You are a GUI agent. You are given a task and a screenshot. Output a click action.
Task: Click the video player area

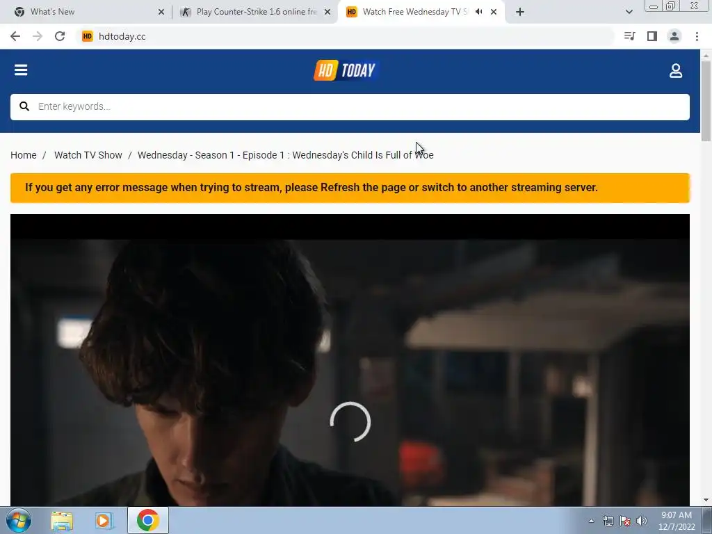pyautogui.click(x=350, y=359)
